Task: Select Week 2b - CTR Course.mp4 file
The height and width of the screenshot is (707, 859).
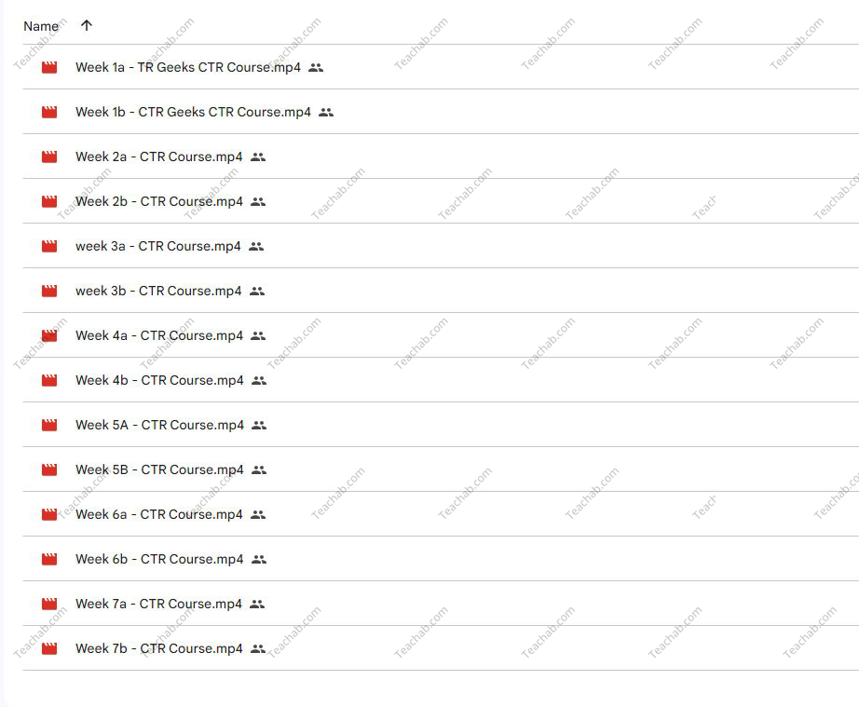Action: tap(158, 201)
